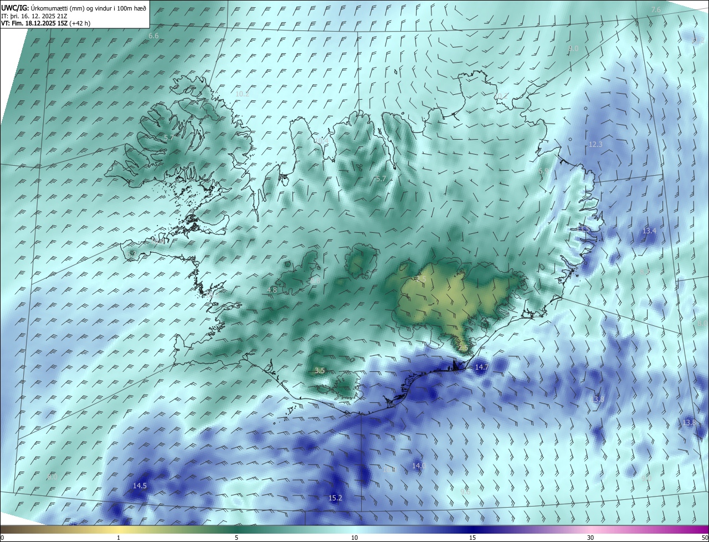Viewport: 709px width, 542px height.
Task: Click the 3.5 precipitation value label
Action: coord(320,371)
